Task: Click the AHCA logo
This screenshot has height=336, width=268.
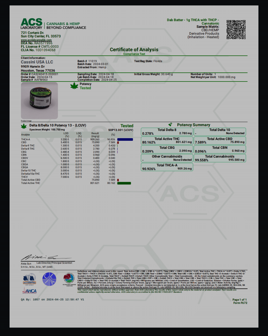Action: (x=30, y=291)
